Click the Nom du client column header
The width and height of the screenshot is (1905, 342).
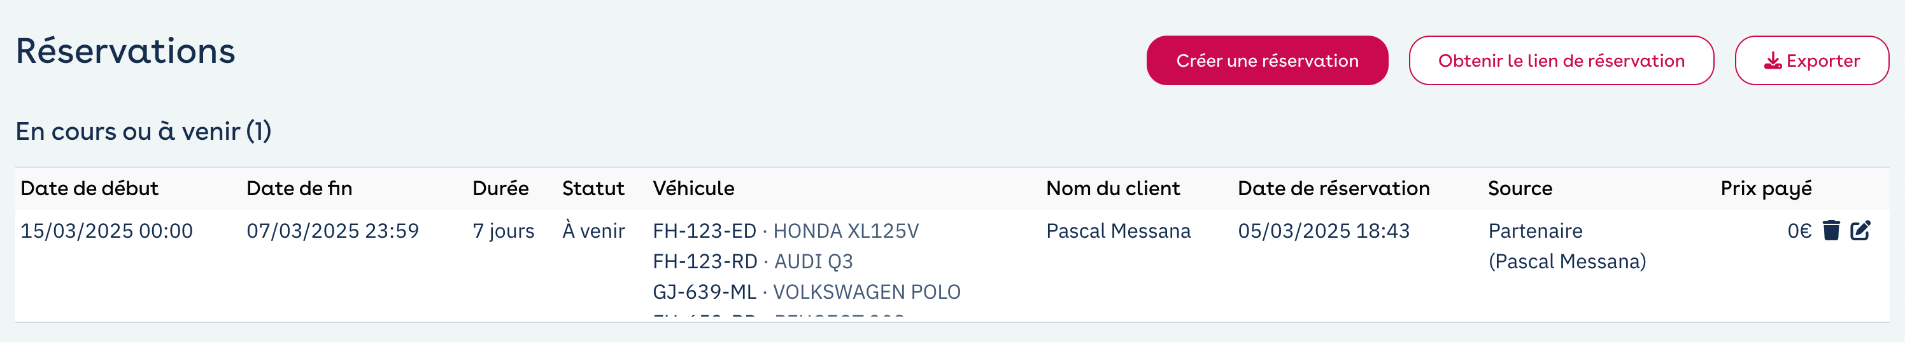pos(1113,188)
